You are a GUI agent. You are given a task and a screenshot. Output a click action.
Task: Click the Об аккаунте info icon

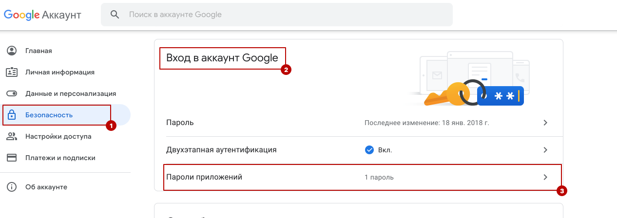(x=11, y=187)
